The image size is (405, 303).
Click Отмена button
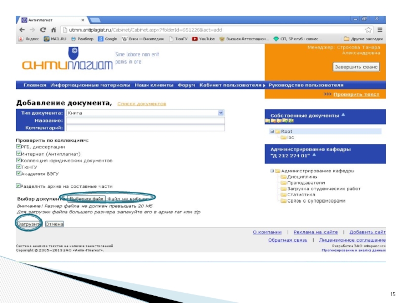[x=54, y=224]
